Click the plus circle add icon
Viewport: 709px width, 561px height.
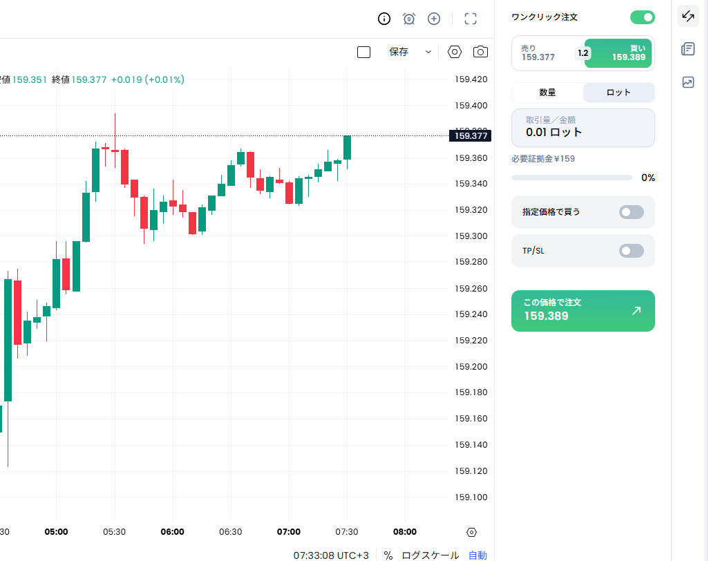click(x=434, y=19)
